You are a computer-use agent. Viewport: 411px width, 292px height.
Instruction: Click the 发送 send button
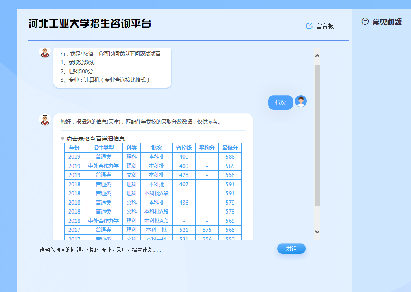point(291,248)
